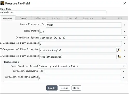Open expression editor for Z-Component flow direction
The width and height of the screenshot is (129, 94).
click(x=119, y=57)
